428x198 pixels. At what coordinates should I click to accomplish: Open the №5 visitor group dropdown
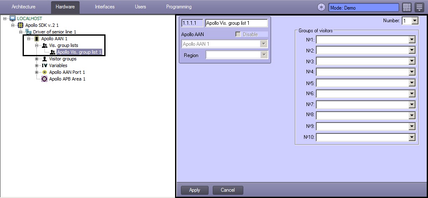(x=412, y=83)
